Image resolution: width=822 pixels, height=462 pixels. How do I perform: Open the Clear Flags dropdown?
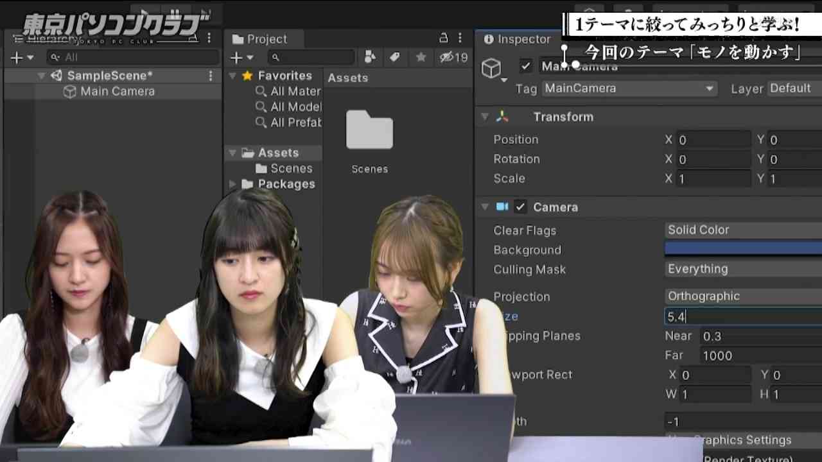(743, 230)
